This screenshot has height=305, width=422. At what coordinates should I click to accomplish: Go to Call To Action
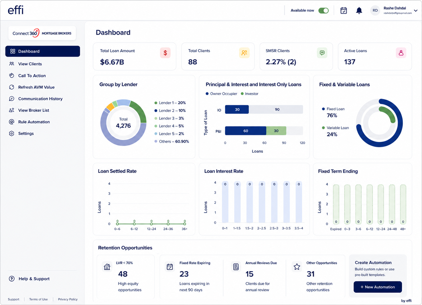click(43, 75)
